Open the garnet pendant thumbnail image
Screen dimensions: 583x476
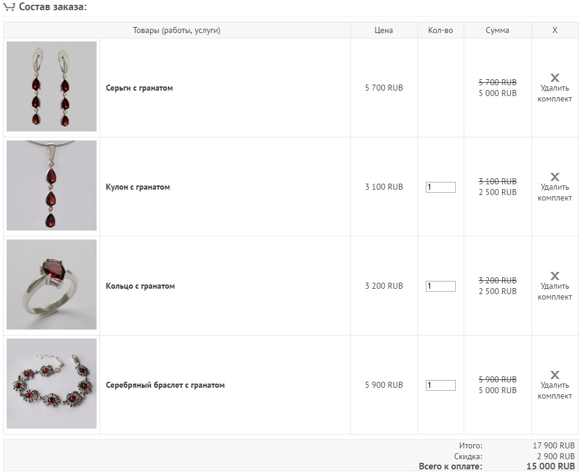[x=52, y=185]
